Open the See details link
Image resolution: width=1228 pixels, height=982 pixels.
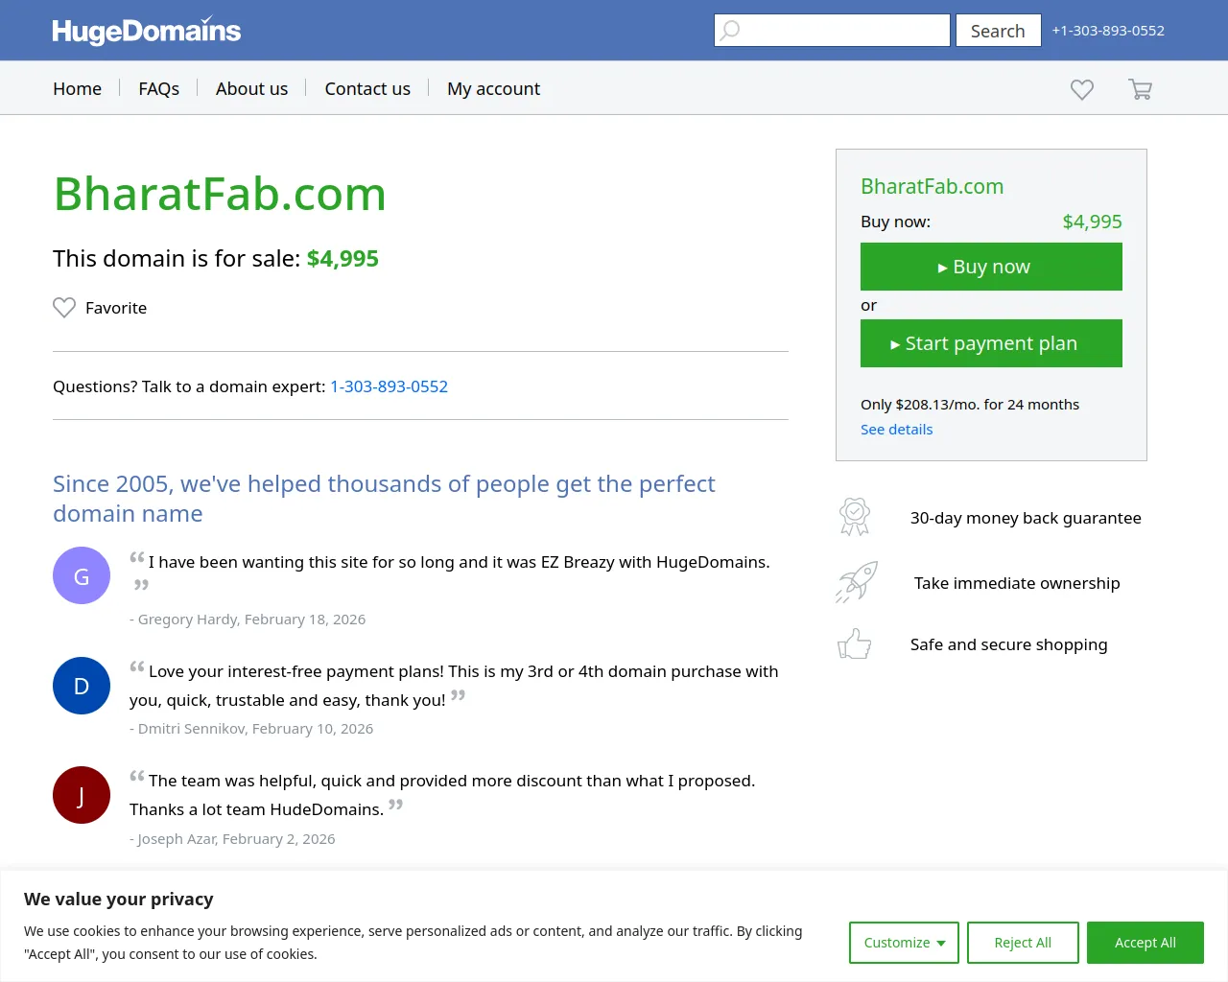click(x=896, y=429)
